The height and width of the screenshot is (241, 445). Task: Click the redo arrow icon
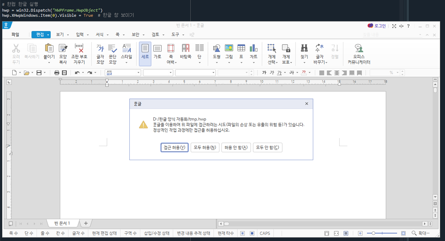tap(90, 73)
